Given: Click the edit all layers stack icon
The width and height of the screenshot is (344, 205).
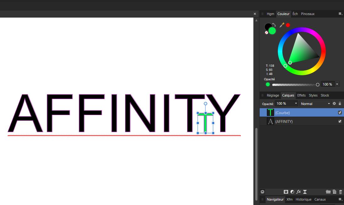Looking at the screenshot, I should 262,192.
